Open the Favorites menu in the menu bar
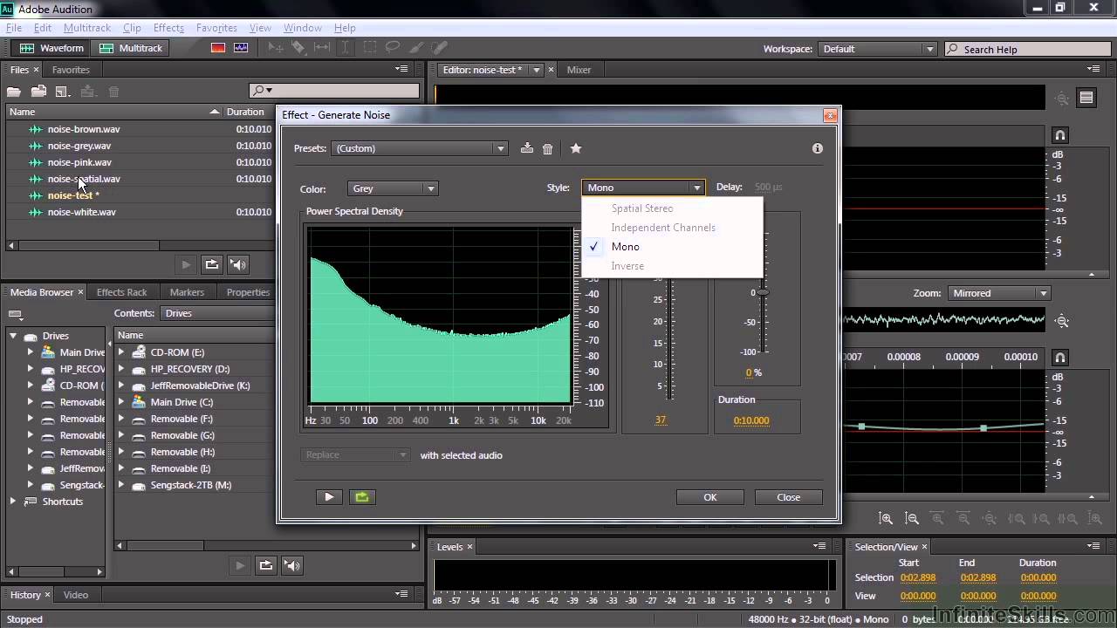The image size is (1117, 628). tap(216, 28)
